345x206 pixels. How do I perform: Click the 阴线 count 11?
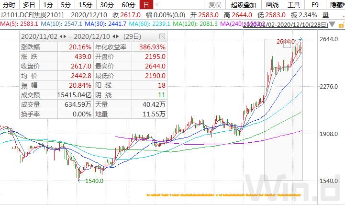point(162,95)
